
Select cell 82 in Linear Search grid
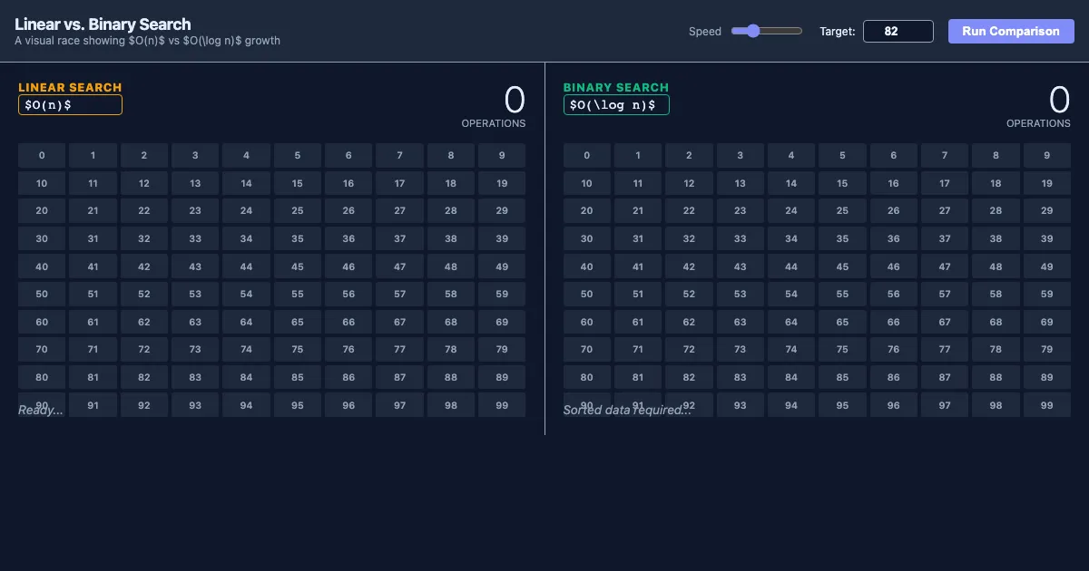click(144, 377)
